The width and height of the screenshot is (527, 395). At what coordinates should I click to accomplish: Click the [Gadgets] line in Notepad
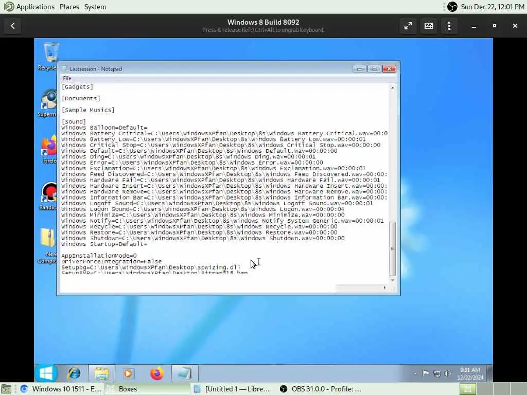click(x=77, y=86)
